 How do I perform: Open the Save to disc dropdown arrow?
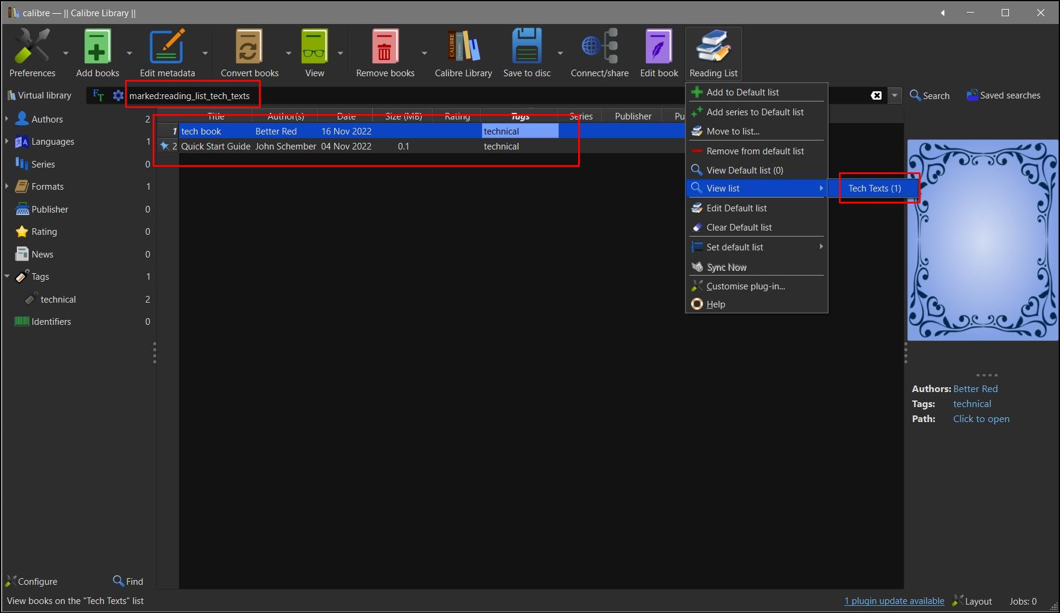[560, 53]
